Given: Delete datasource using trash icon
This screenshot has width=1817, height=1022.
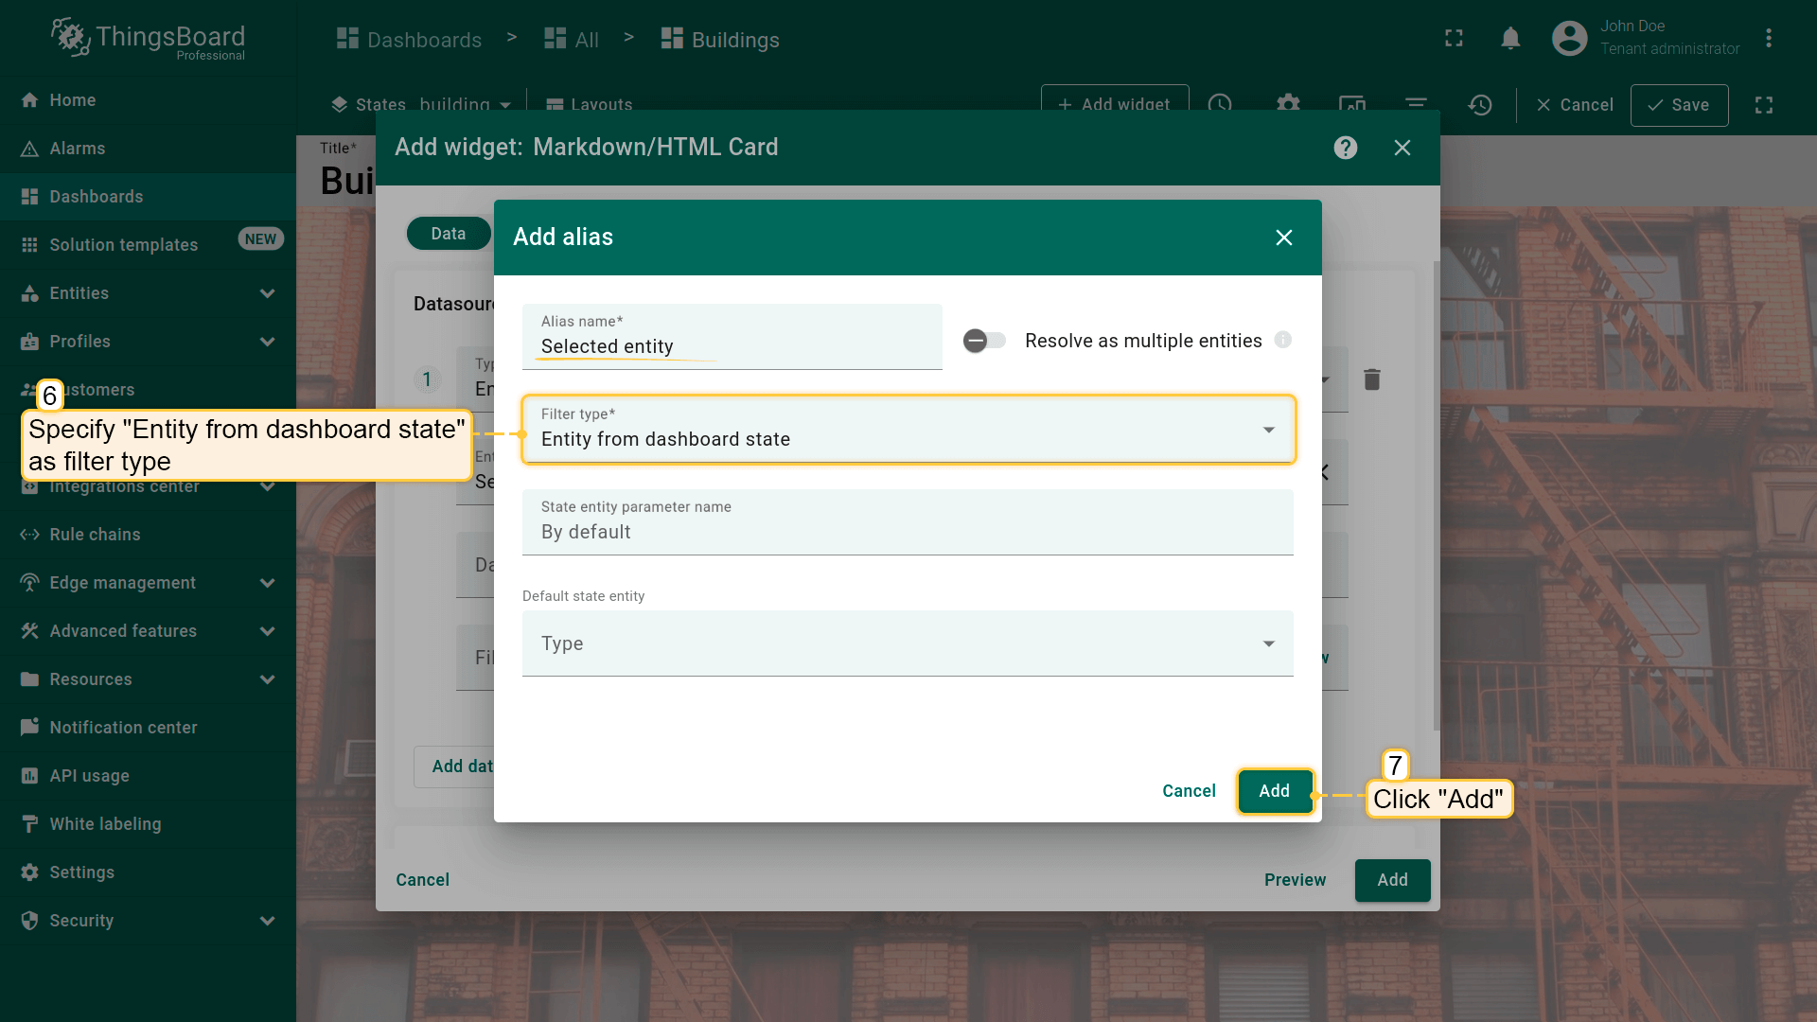Looking at the screenshot, I should tap(1372, 379).
